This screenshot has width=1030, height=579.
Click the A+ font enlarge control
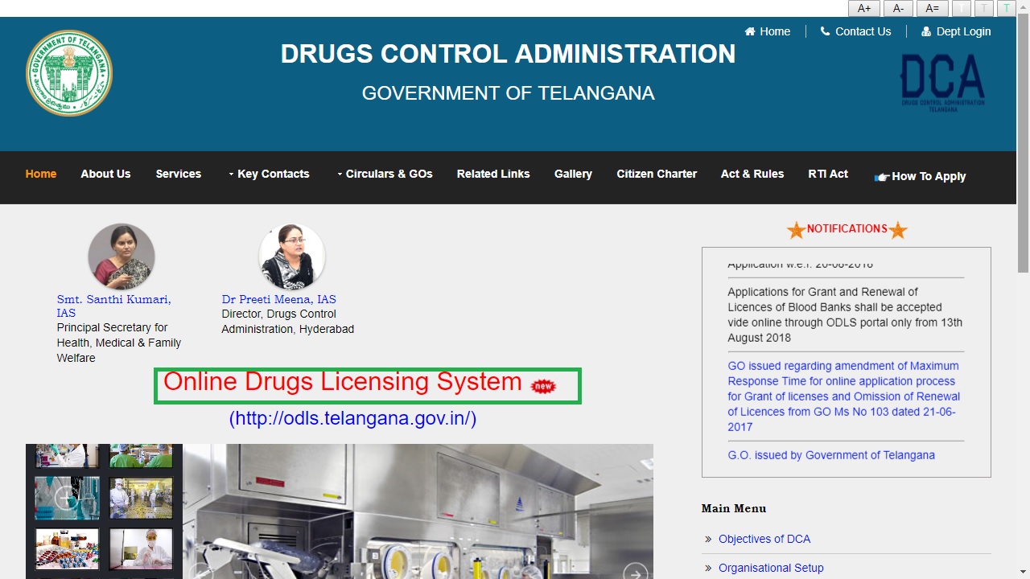(x=864, y=8)
